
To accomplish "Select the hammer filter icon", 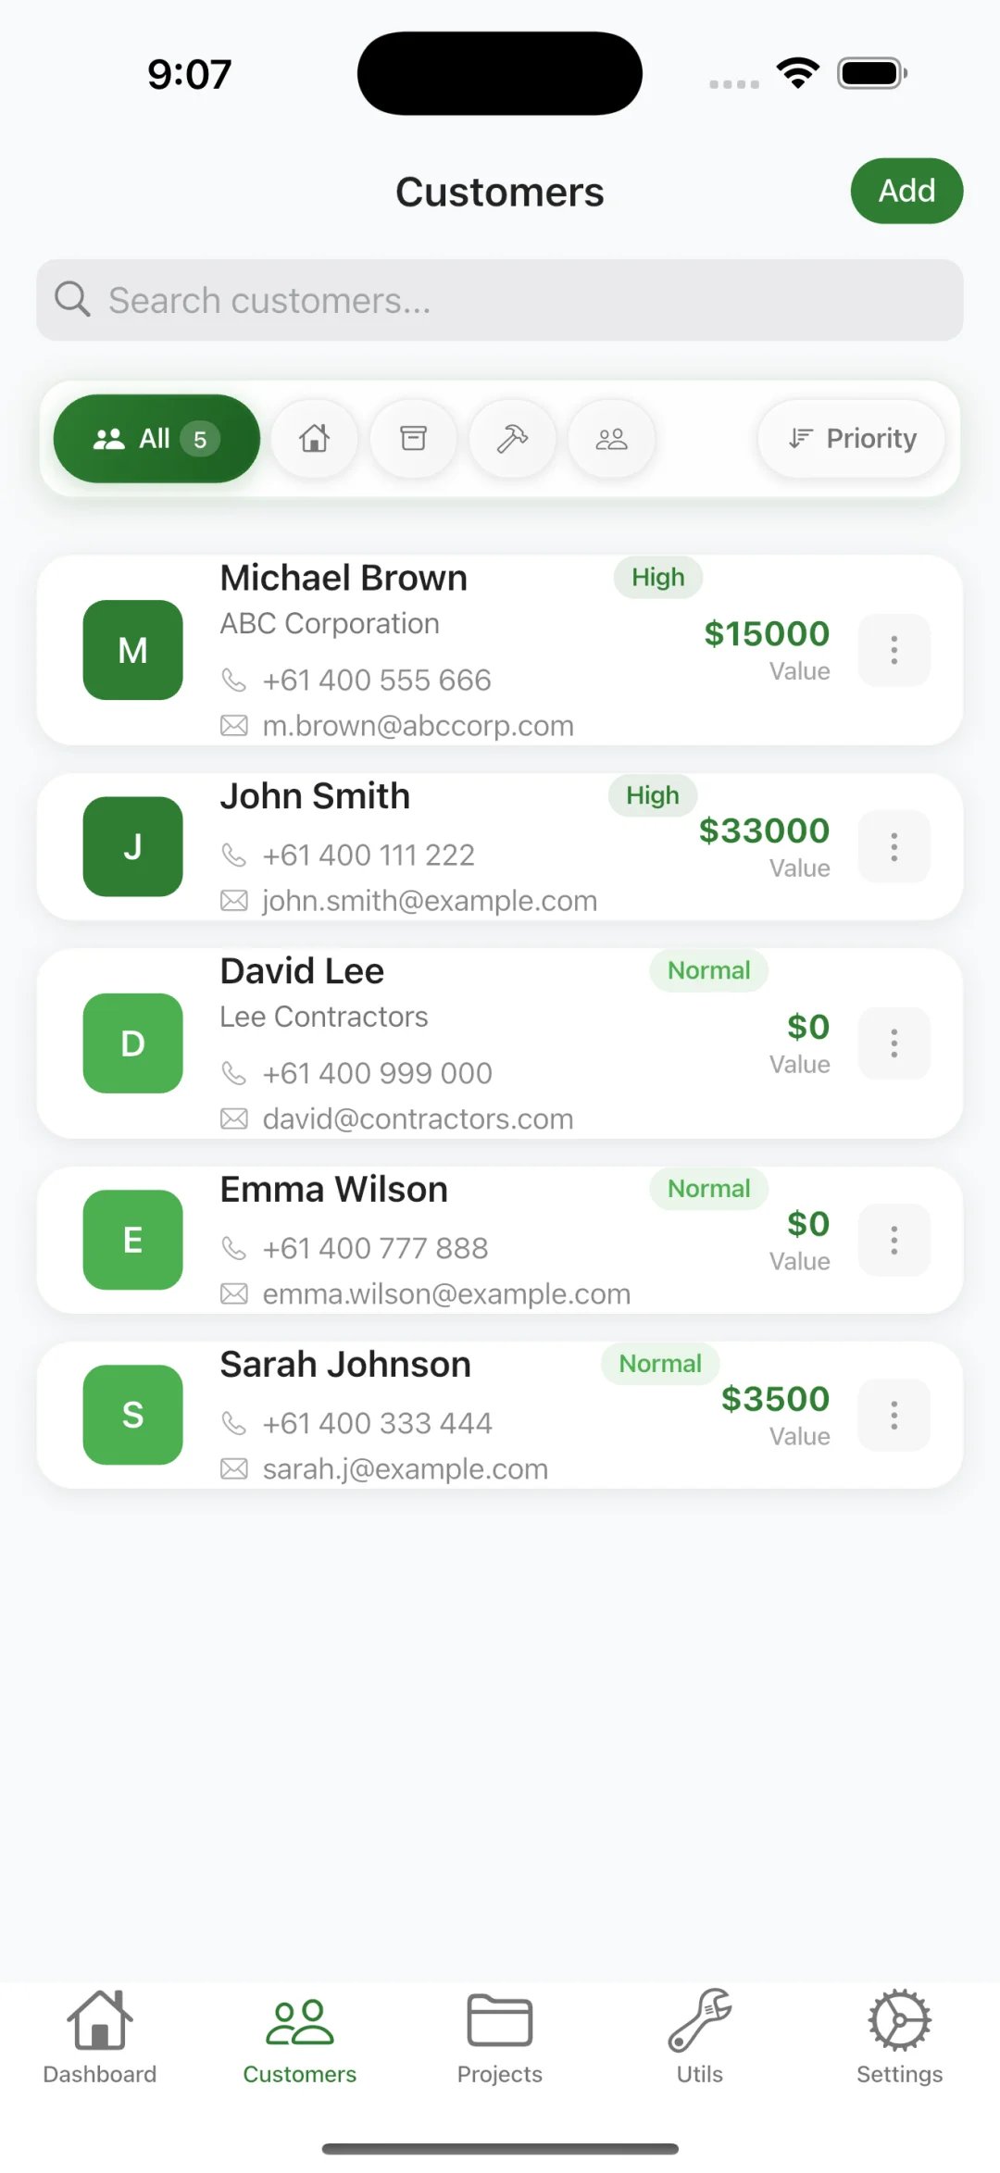I will (x=512, y=439).
